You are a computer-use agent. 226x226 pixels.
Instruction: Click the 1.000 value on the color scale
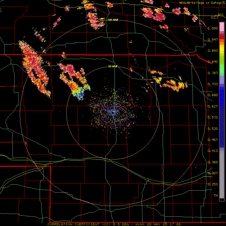(213, 28)
